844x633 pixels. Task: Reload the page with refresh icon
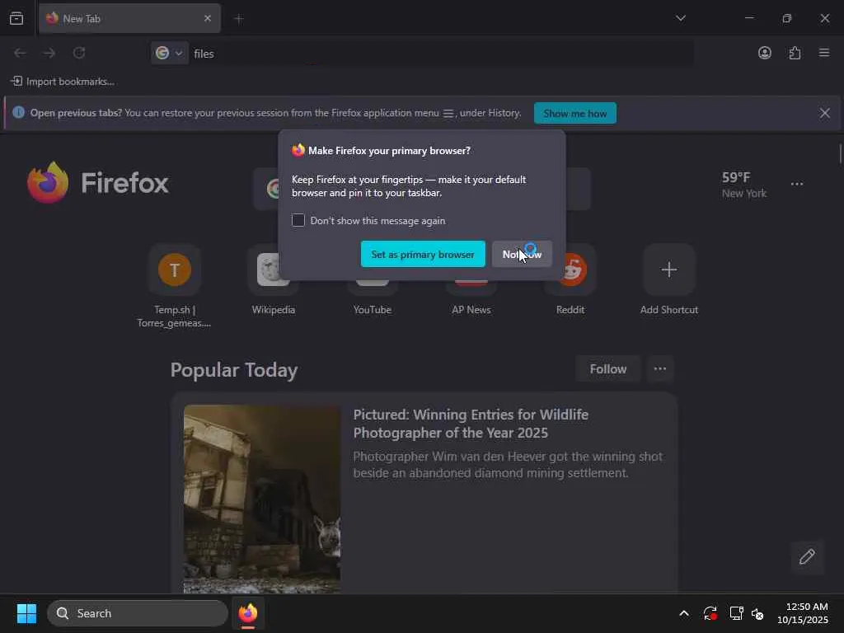(x=79, y=53)
